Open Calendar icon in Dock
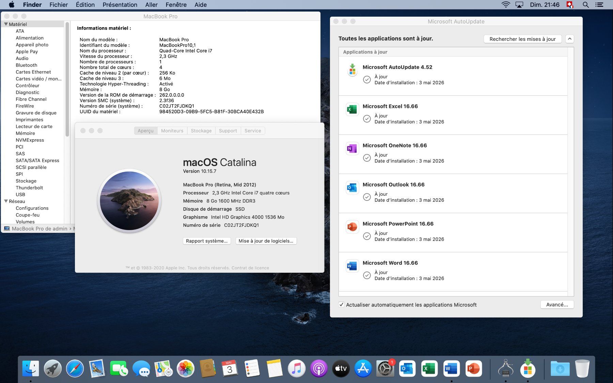Image resolution: width=613 pixels, height=383 pixels. tap(230, 368)
